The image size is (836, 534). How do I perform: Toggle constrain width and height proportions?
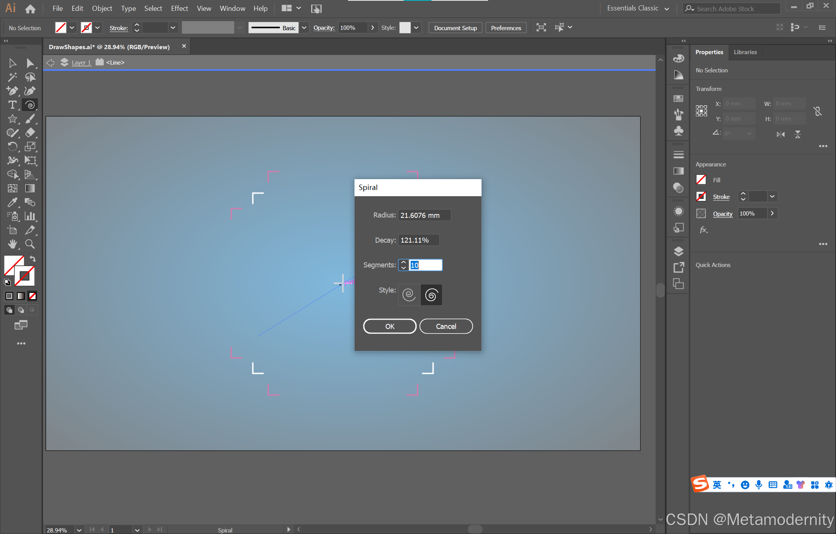817,111
